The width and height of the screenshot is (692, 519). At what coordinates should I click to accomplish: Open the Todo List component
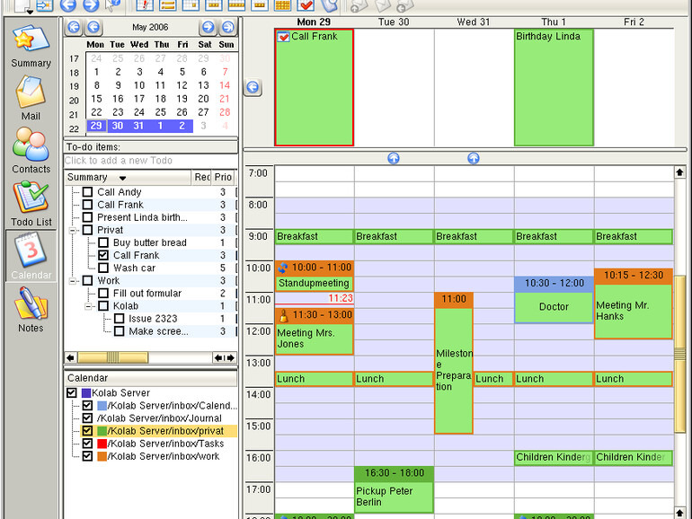click(x=31, y=204)
